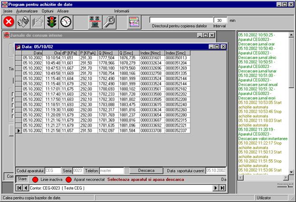Image resolution: width=296 pixels, height=202 pixels.
Task: Click the networked computers toolbar icon
Action: [95, 22]
